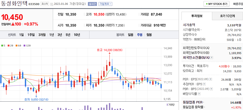Screen dimensions: 243x110
Task: Click the purple 120-day moving average swatch
Action: pyautogui.click(x=24, y=45)
